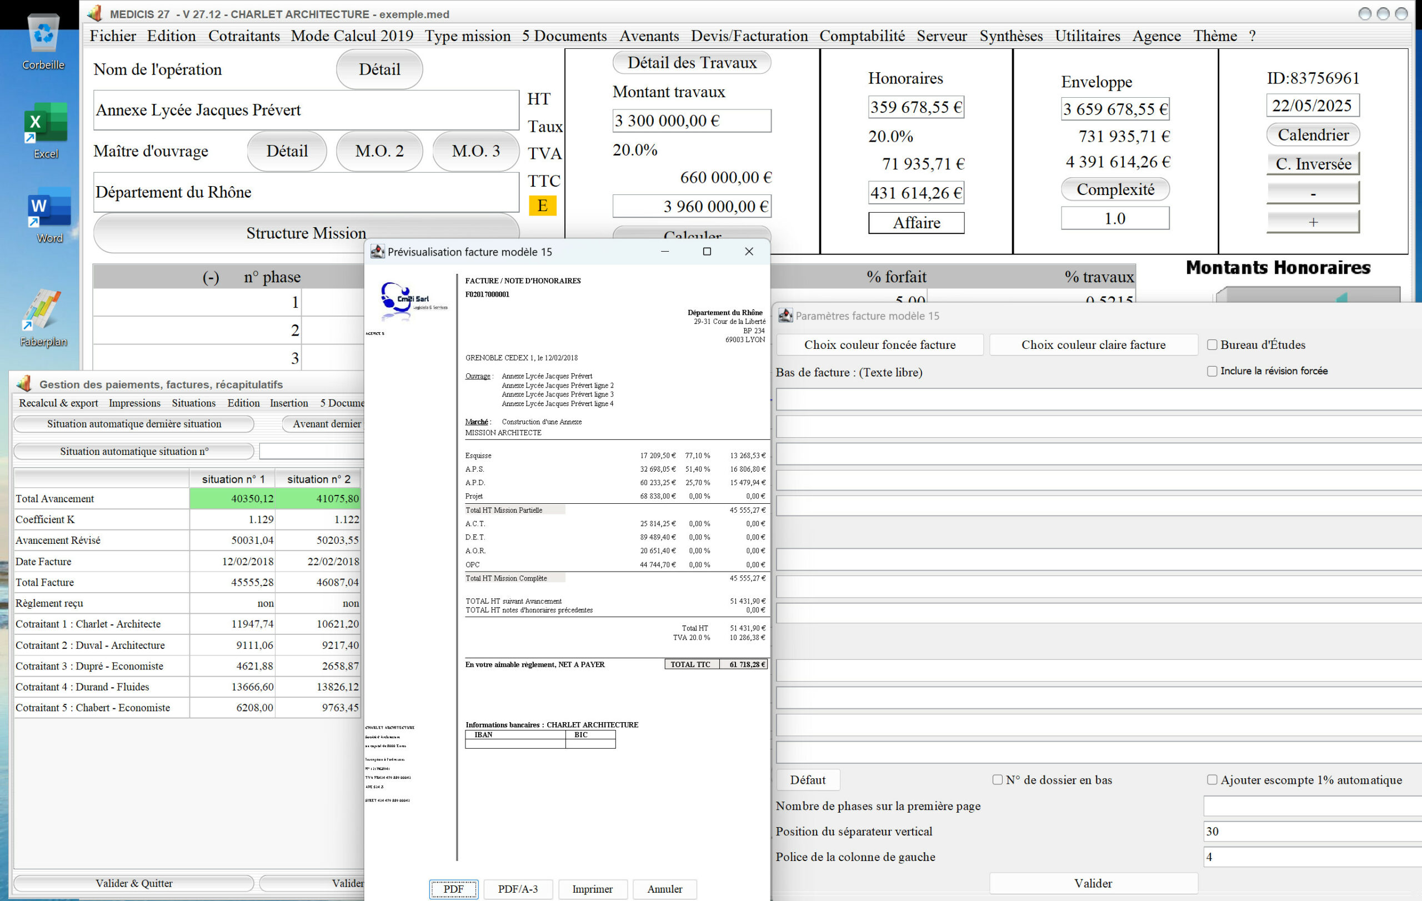The image size is (1422, 901).
Task: Click the Cotraitant 4 : Durand - Fluides row
Action: coord(187,687)
